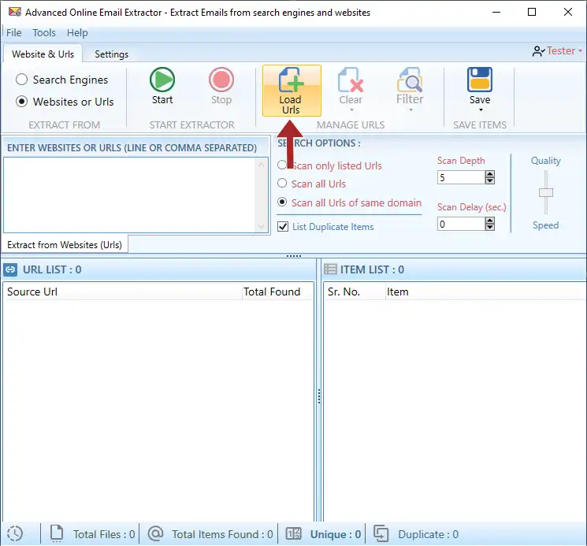Click the app envelope icon in title bar

pos(15,12)
